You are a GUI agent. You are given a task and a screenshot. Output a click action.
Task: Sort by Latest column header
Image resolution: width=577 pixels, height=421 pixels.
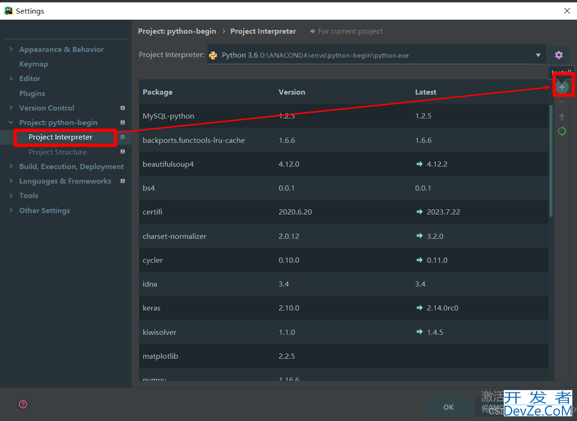point(425,92)
